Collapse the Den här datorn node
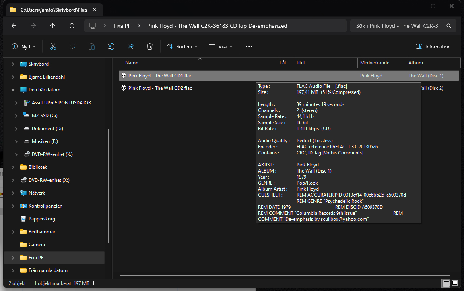This screenshot has width=464, height=291. (x=13, y=90)
